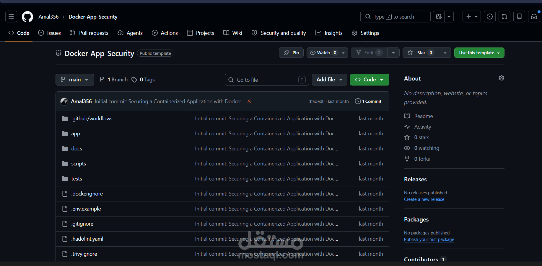View the 0 watching link
This screenshot has width=542, height=266.
tap(422, 148)
